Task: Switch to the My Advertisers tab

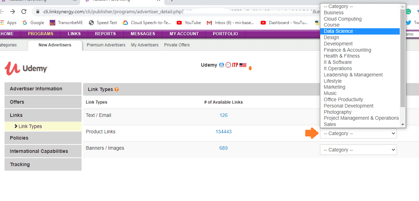Action: pyautogui.click(x=145, y=45)
